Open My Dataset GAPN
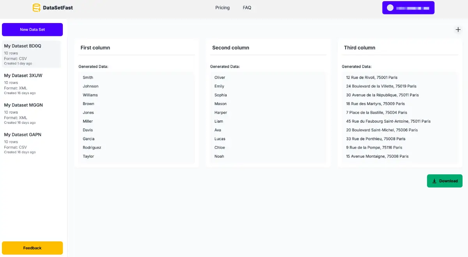This screenshot has height=257, width=468. [x=23, y=135]
